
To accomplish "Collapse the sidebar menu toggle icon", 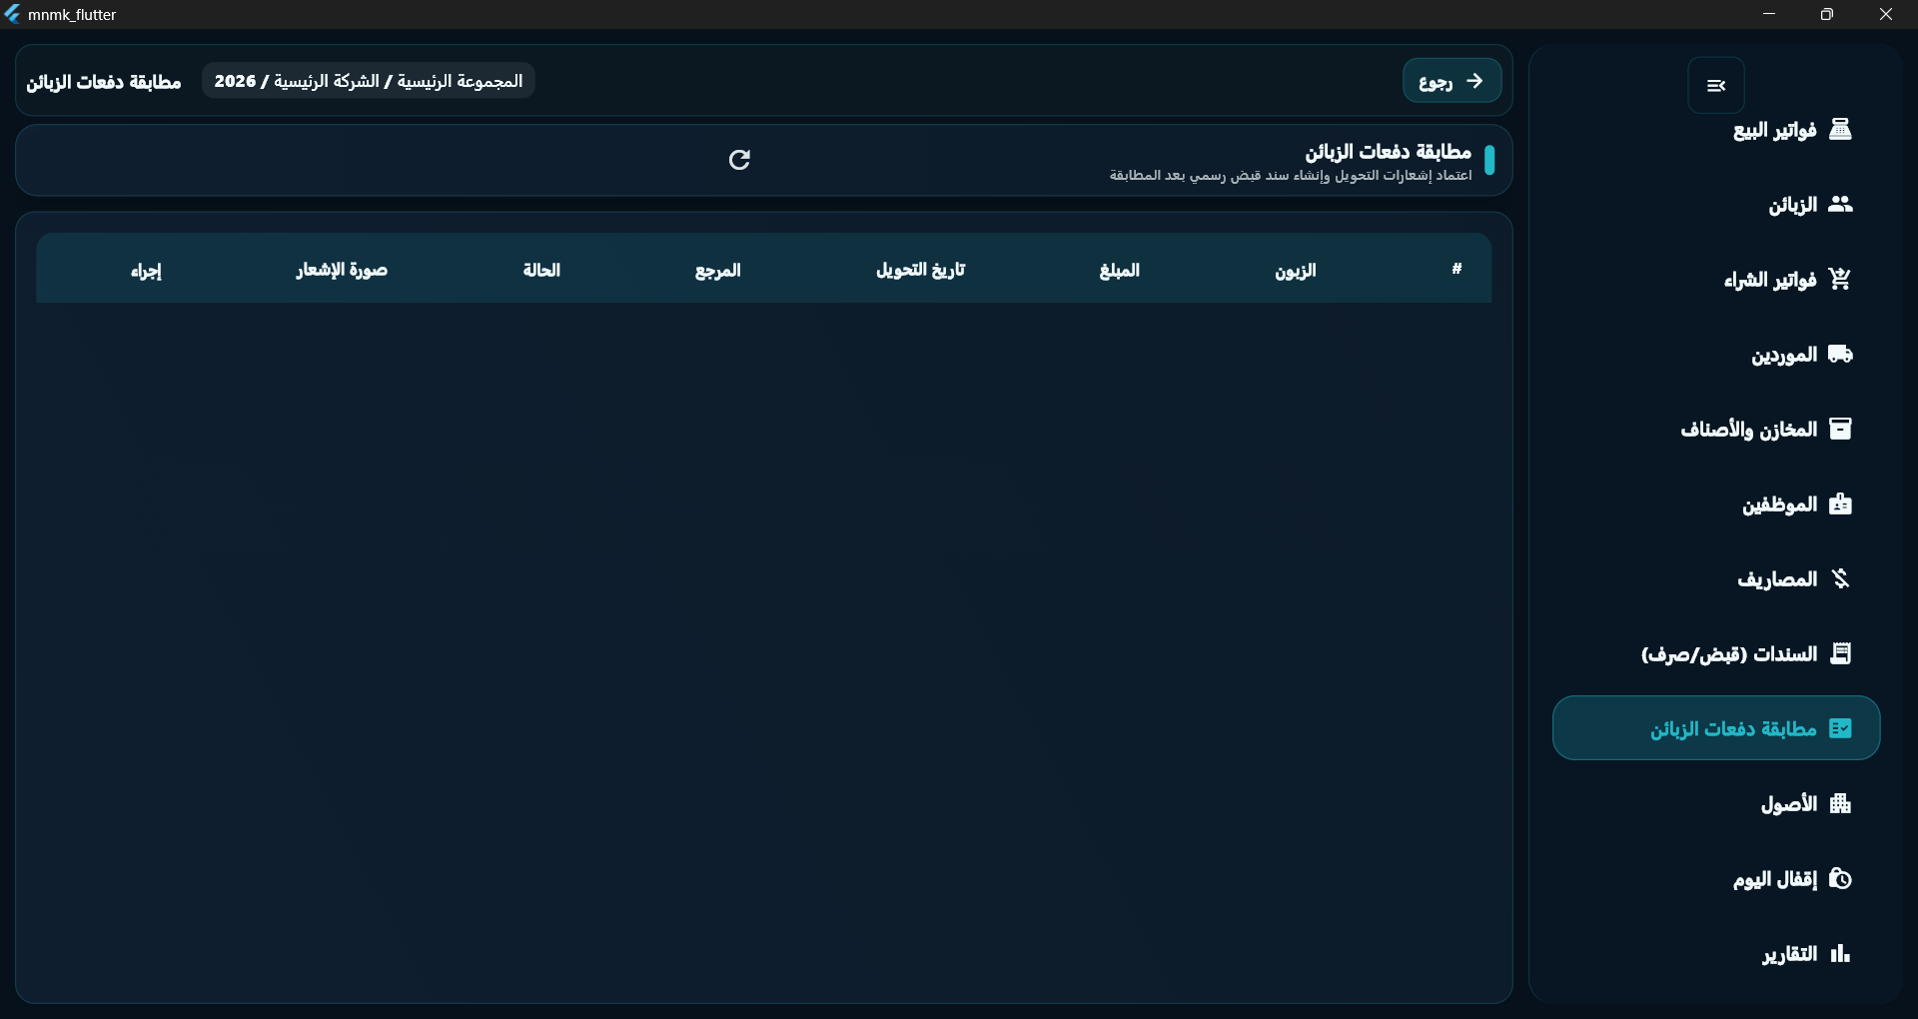I will [x=1716, y=86].
